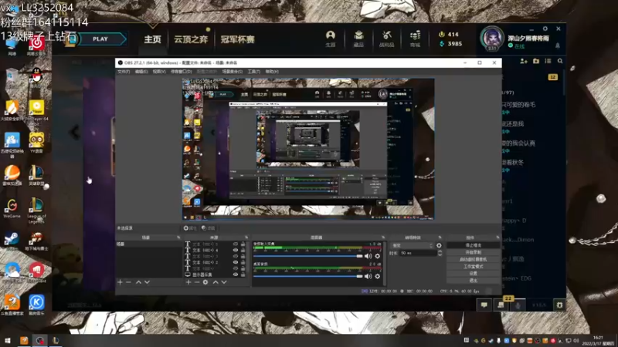Image resolution: width=618 pixels, height=347 pixels.
Task: Open the 工具(T) menu in OBS
Action: tap(254, 72)
